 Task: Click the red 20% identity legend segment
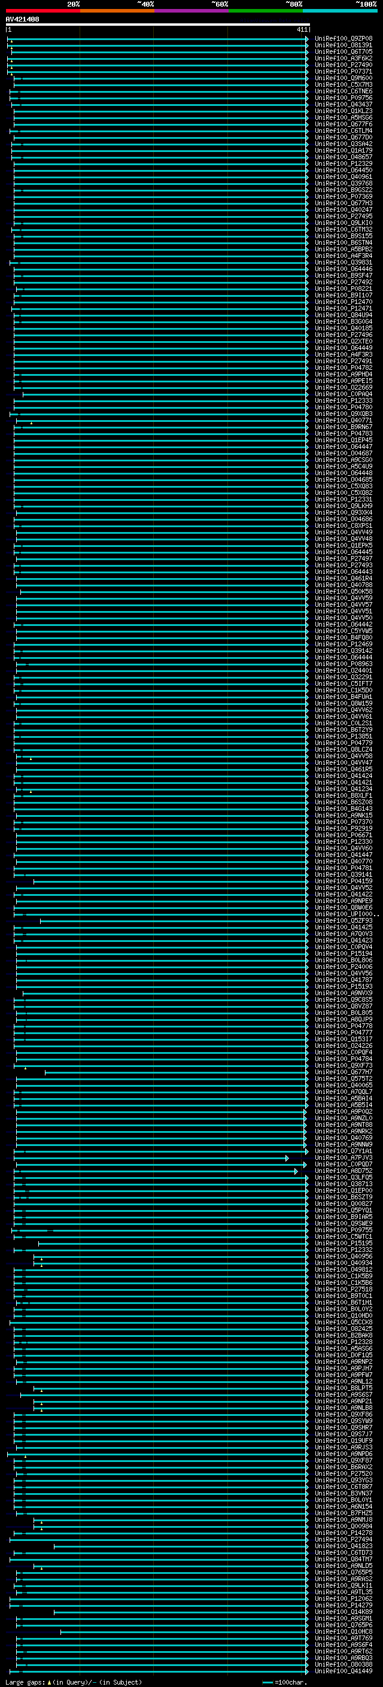42,11
